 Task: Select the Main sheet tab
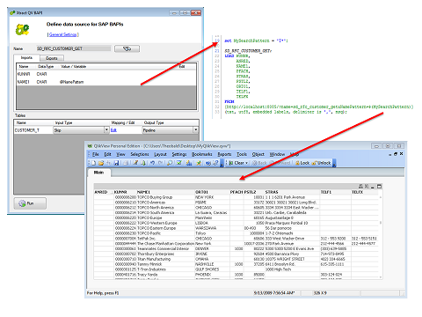(98, 173)
